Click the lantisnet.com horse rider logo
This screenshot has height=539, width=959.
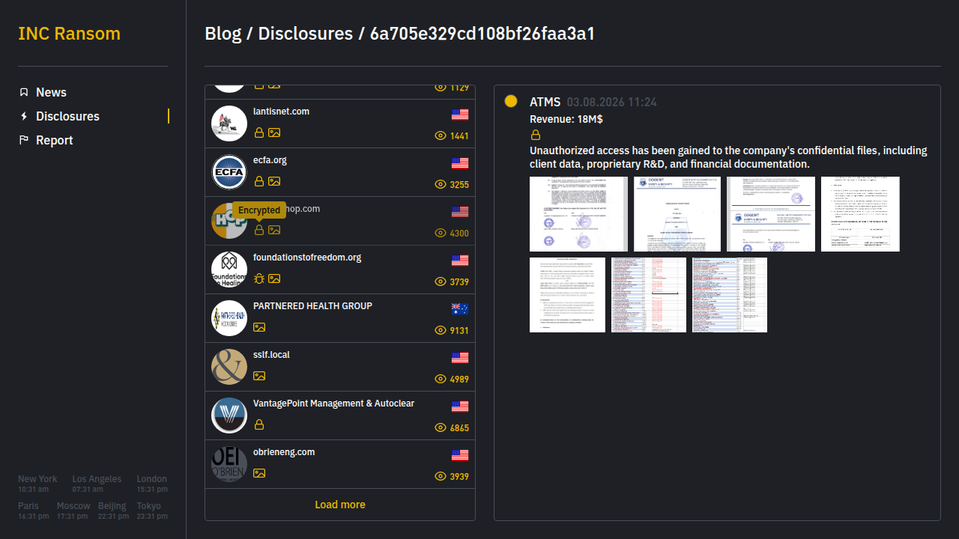pyautogui.click(x=229, y=124)
